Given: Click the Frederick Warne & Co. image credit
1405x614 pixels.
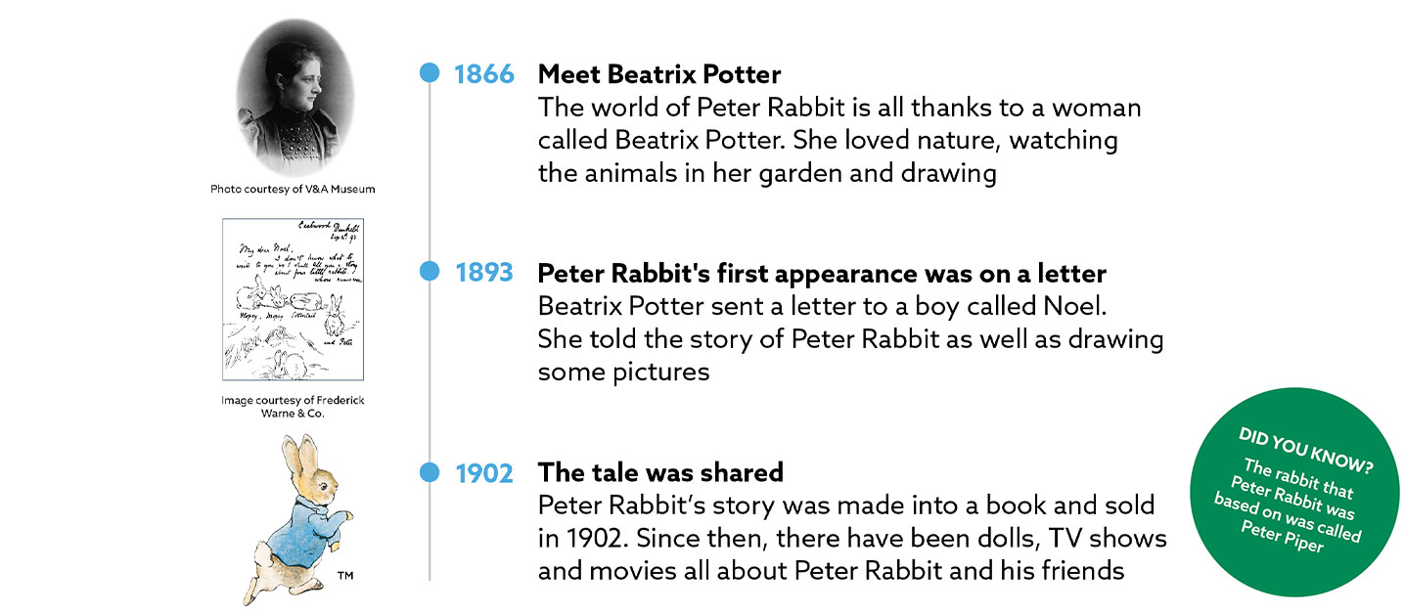Looking at the screenshot, I should [293, 407].
